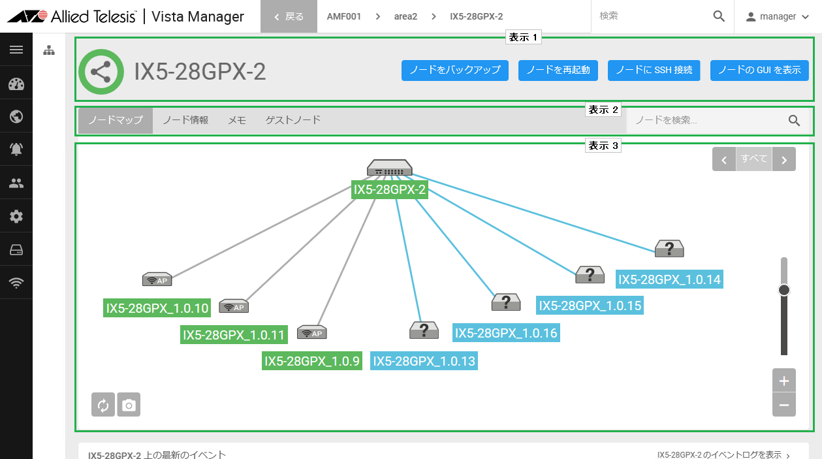Viewport: 822px width, 459px height.
Task: Select the AP icon for IX5-28GPX_1.0.9
Action: point(312,332)
